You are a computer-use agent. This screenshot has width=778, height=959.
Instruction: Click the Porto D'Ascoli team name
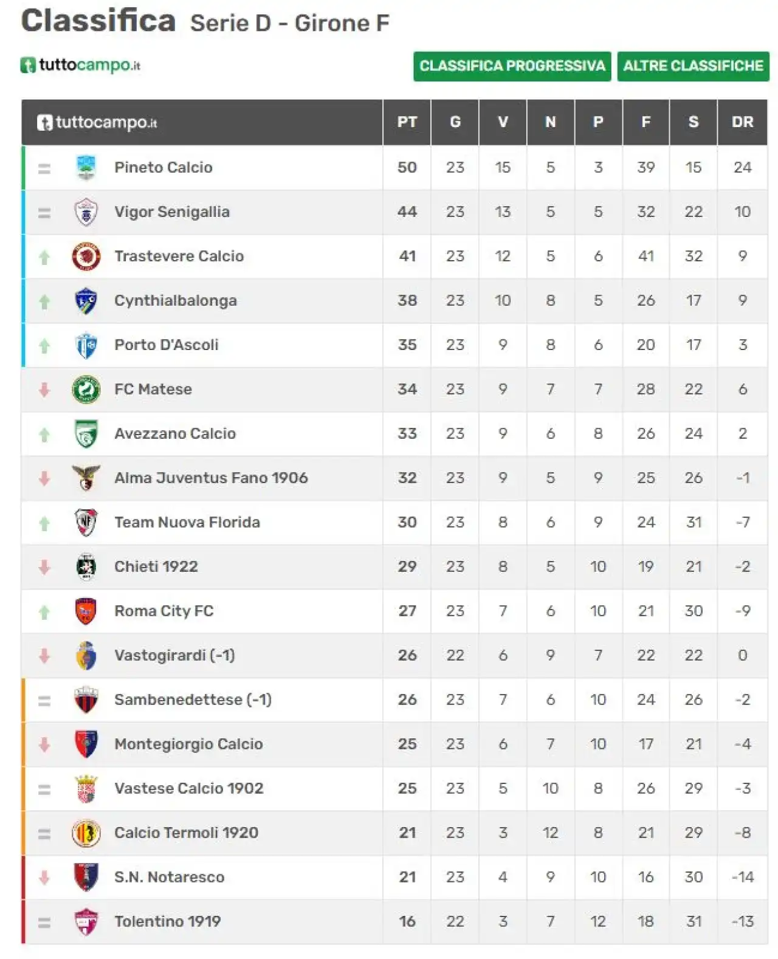pyautogui.click(x=167, y=345)
